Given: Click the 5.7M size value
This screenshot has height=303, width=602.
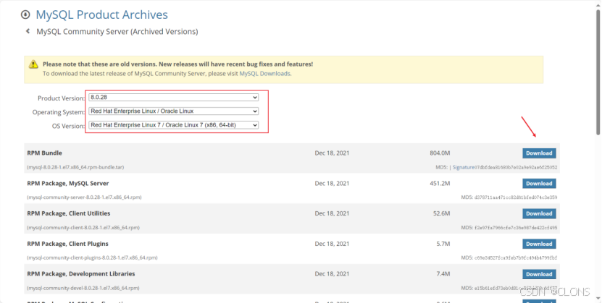Looking at the screenshot, I should tap(443, 244).
